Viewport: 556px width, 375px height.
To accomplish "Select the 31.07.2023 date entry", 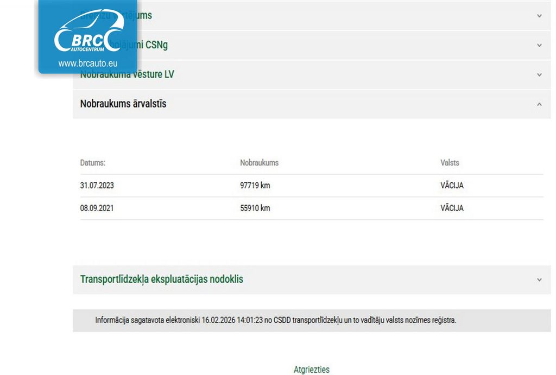I will pos(97,186).
